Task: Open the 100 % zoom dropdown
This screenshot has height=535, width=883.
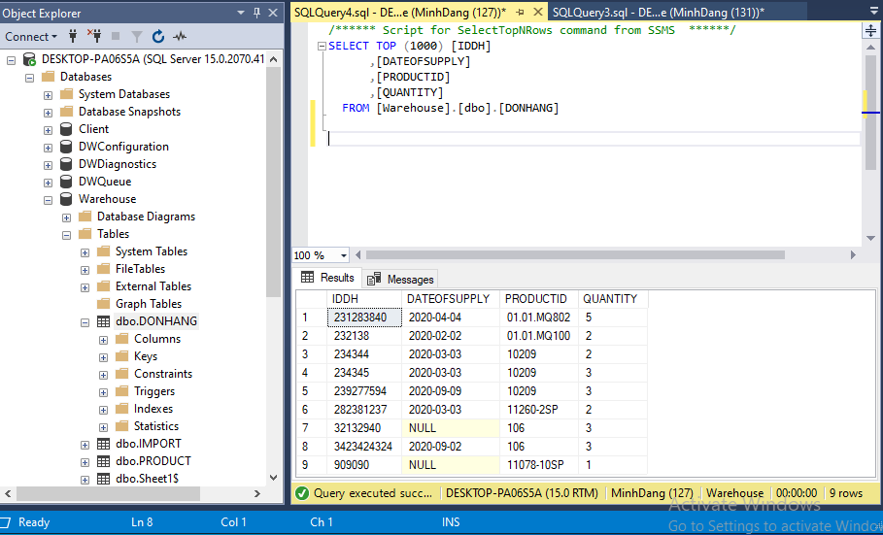Action: (343, 255)
